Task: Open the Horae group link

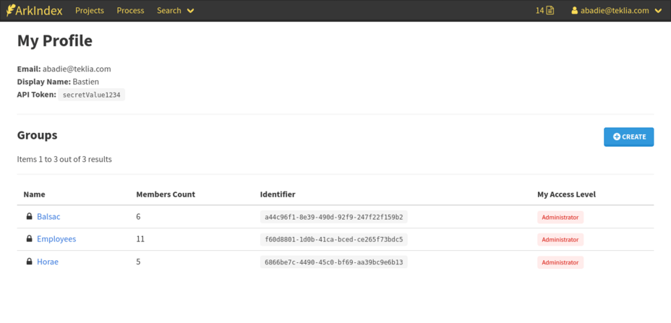Action: point(48,262)
